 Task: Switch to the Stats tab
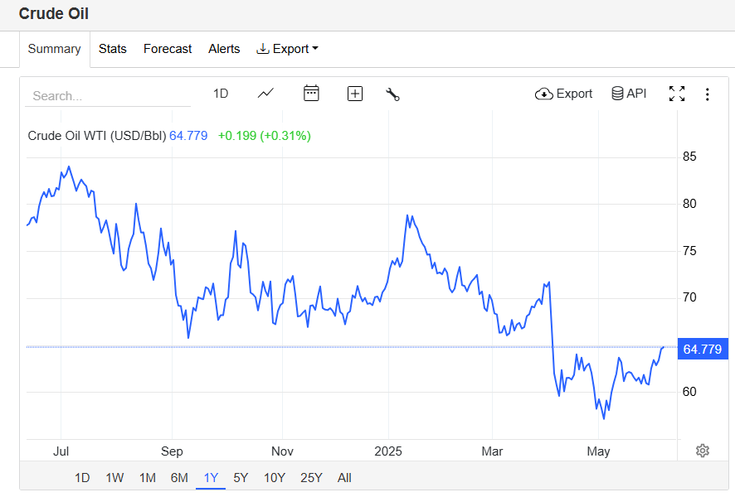coord(113,49)
